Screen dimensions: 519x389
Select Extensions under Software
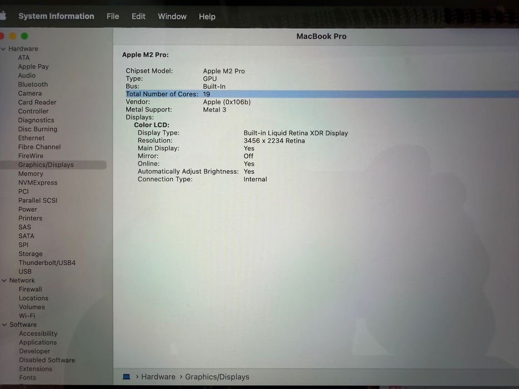click(36, 369)
